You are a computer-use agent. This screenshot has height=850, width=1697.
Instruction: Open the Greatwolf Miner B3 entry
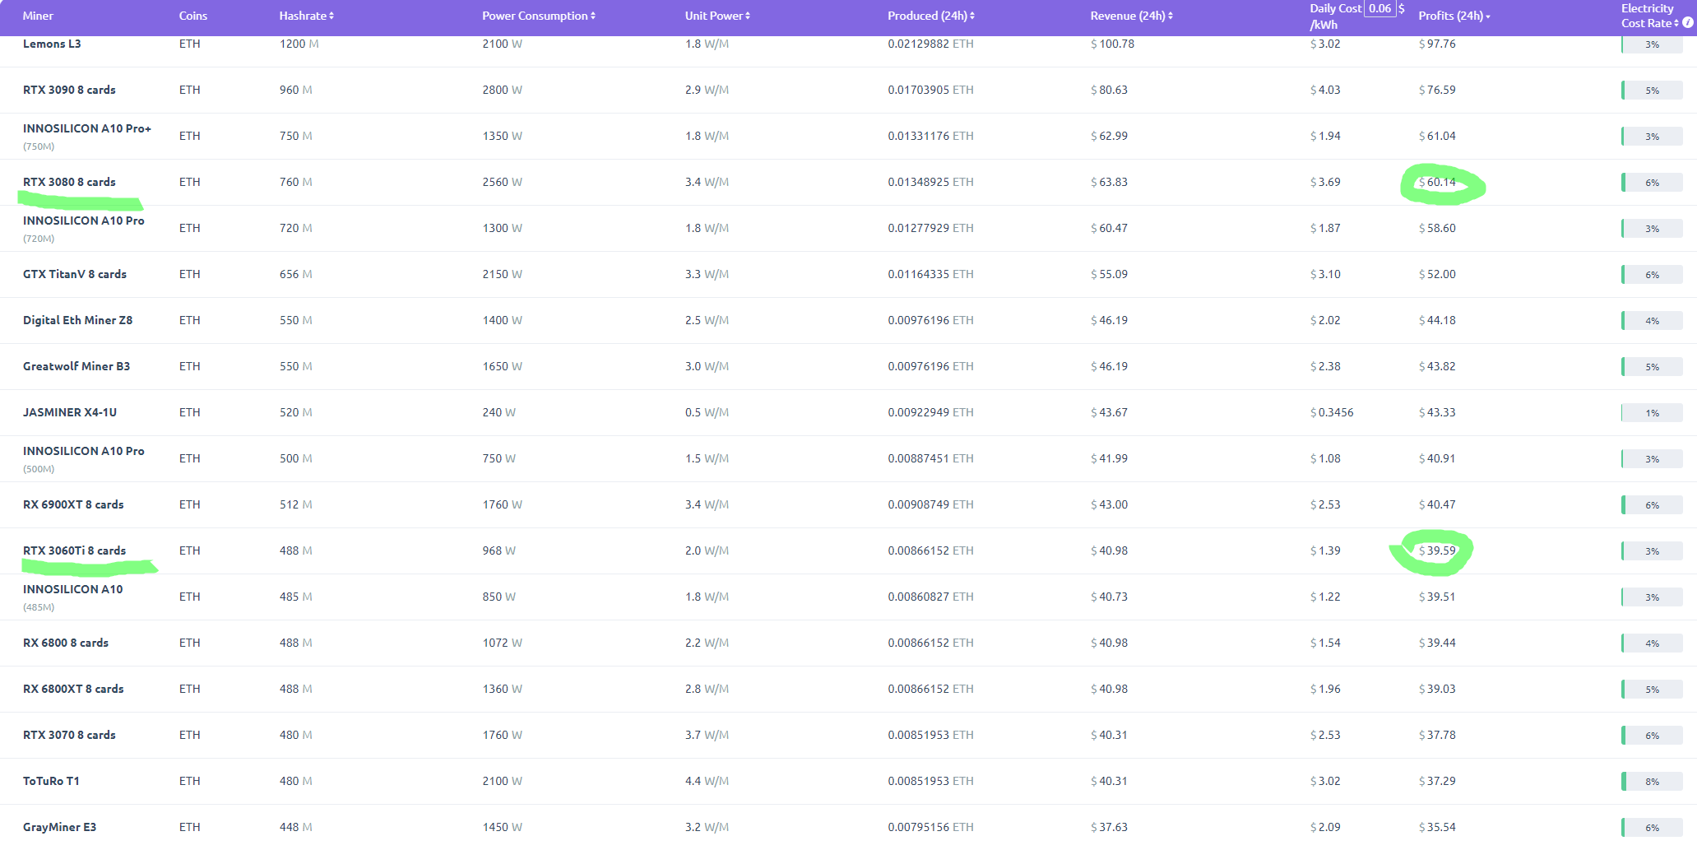(x=77, y=366)
